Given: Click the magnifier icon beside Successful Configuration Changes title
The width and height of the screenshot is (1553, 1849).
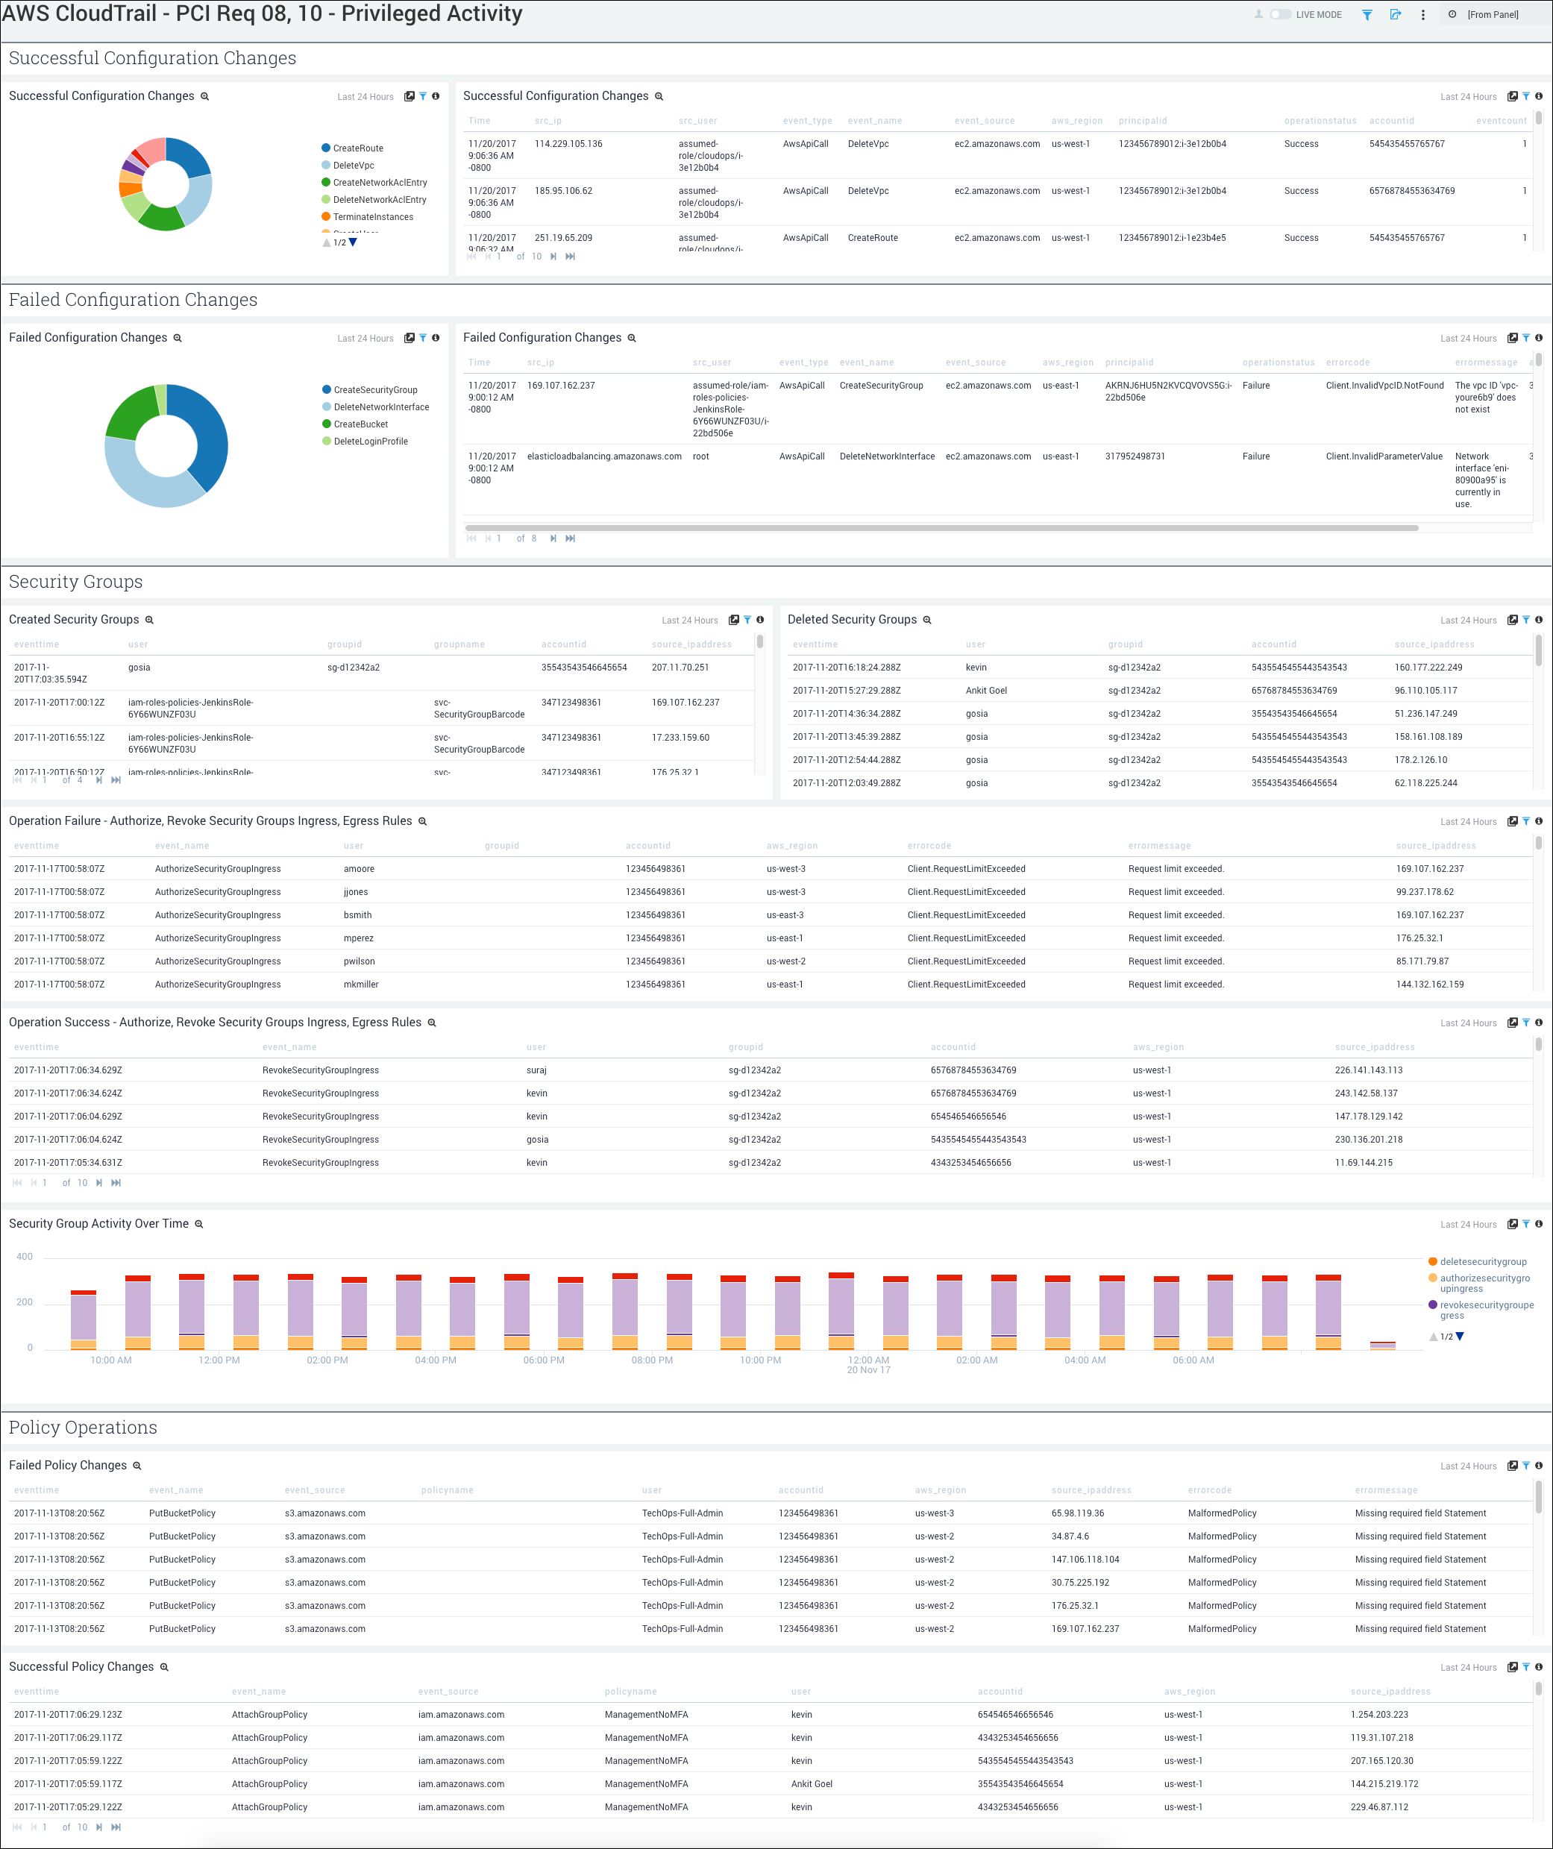Looking at the screenshot, I should point(204,97).
